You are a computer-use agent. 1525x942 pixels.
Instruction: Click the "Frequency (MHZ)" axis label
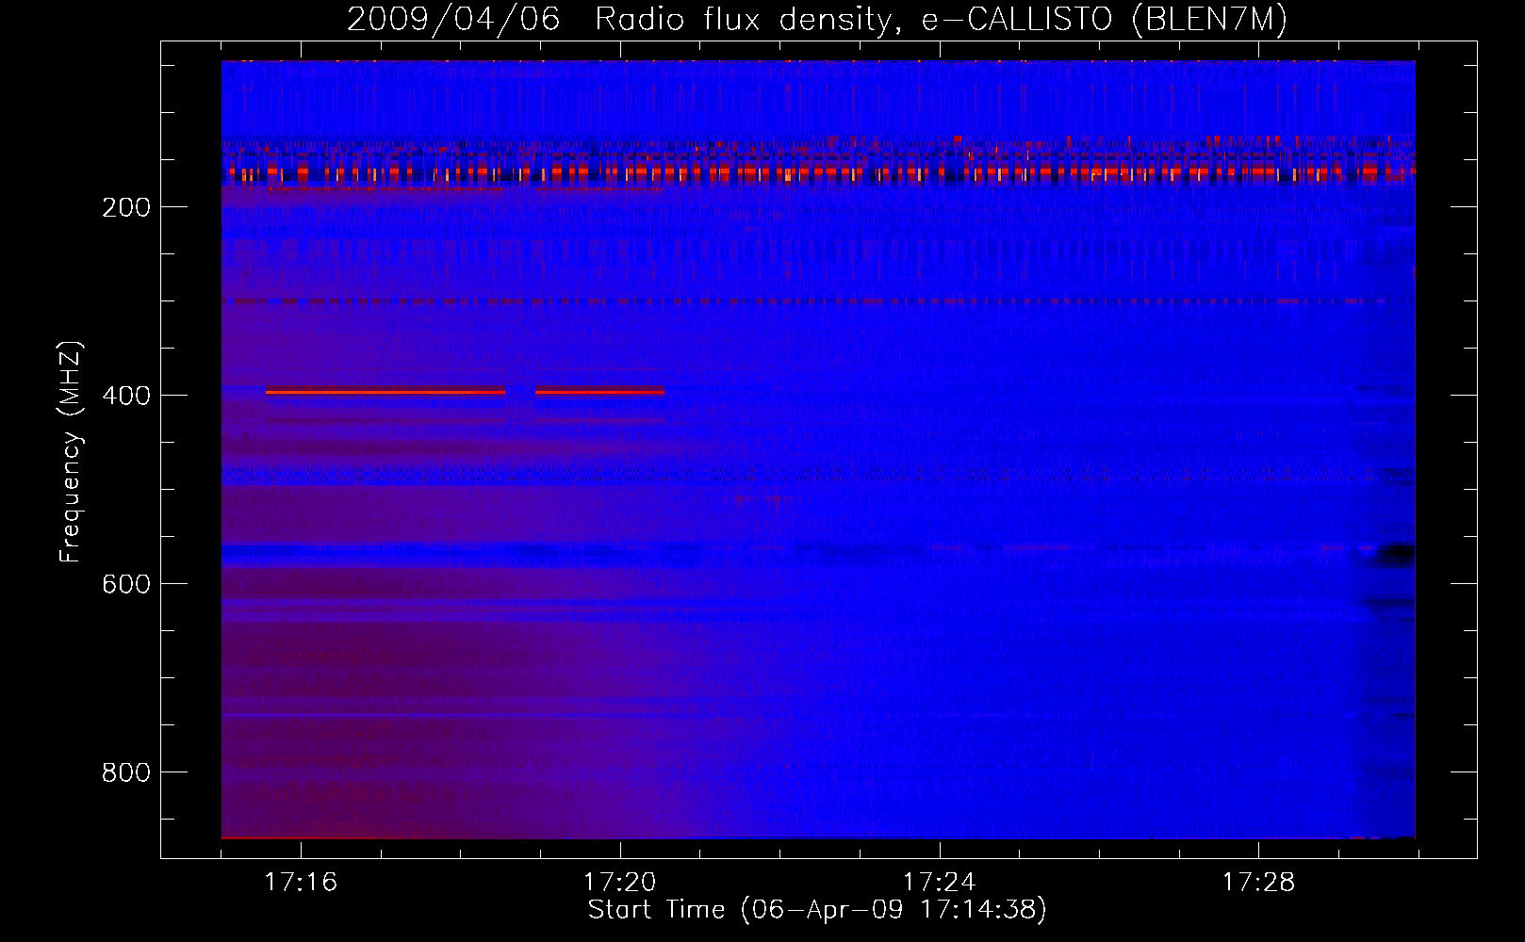pos(71,451)
